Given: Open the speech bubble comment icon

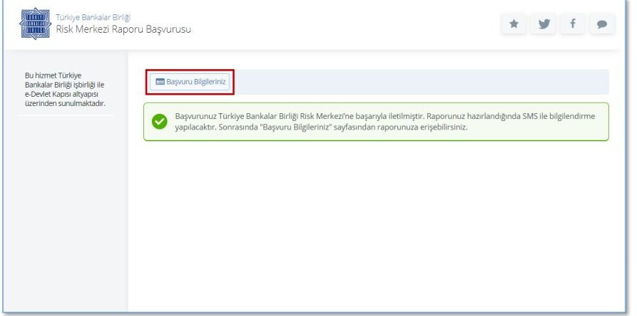Looking at the screenshot, I should pos(602,24).
